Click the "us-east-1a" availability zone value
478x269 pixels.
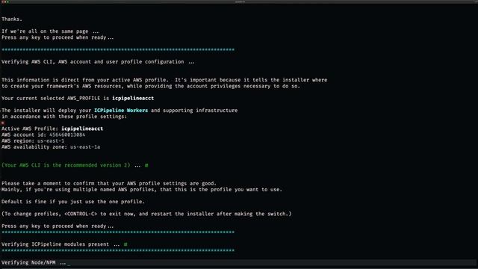pos(85,147)
